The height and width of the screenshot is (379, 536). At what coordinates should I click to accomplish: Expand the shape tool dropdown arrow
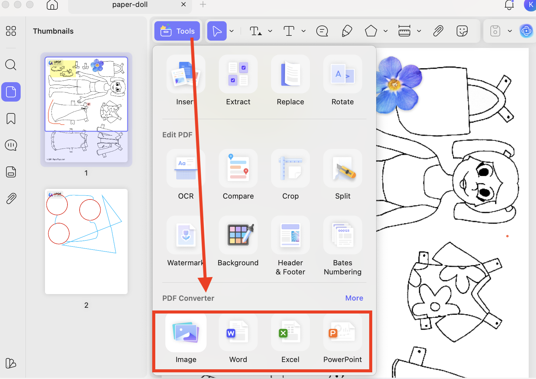pos(386,31)
